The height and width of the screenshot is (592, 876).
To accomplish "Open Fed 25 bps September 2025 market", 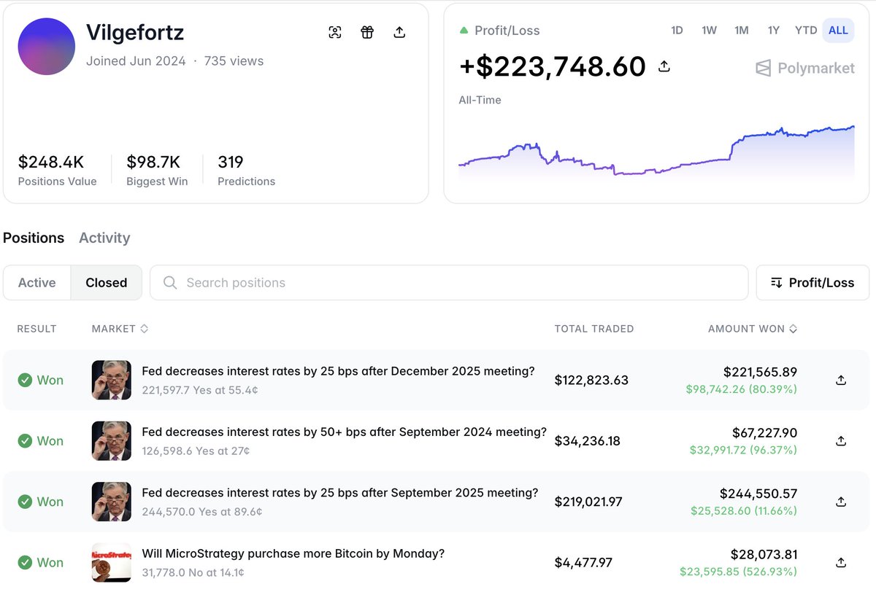I will [x=339, y=493].
